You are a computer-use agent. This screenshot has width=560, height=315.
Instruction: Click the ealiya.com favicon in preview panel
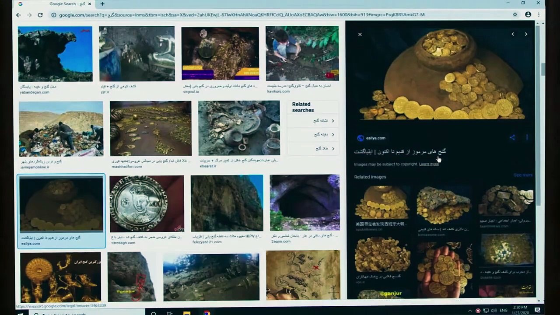tap(360, 138)
